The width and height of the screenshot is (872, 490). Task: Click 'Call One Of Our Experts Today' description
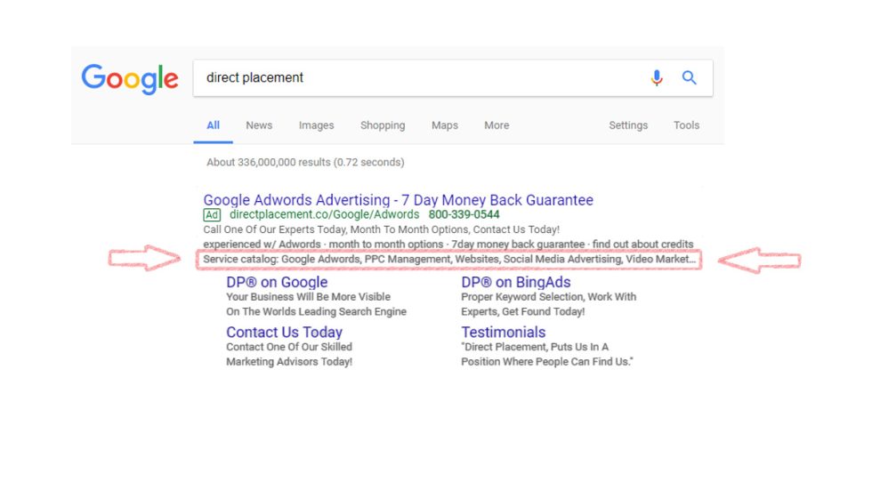382,229
